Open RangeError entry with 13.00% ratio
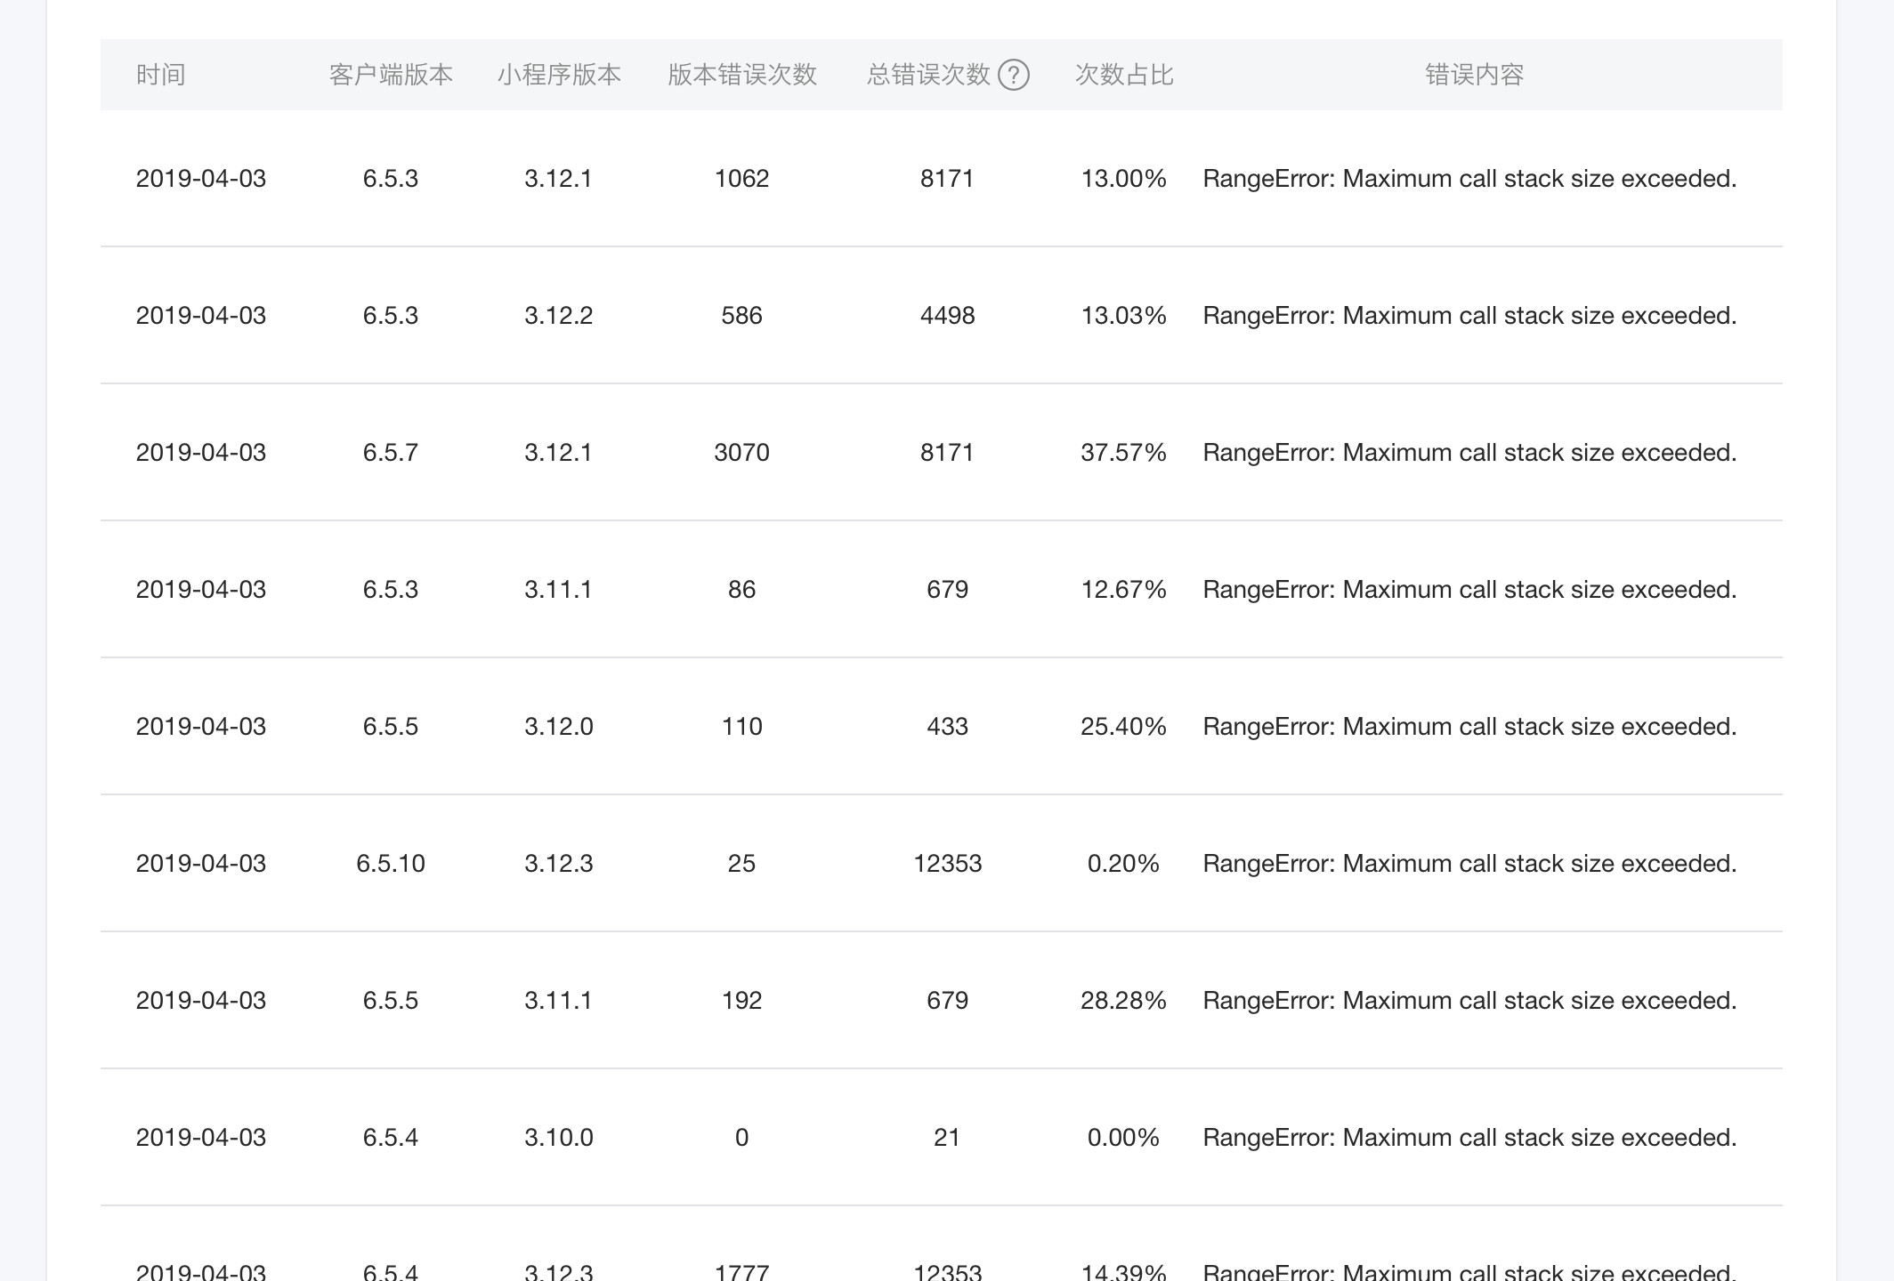The image size is (1894, 1281). point(1469,179)
